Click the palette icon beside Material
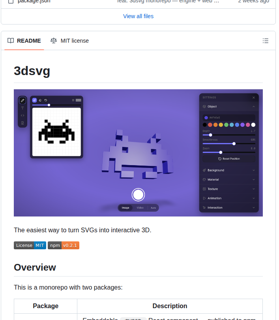The image size is (279, 320). coord(204,180)
